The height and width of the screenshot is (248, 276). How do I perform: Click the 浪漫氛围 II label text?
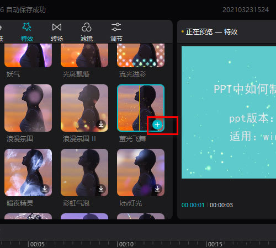coord(79,139)
